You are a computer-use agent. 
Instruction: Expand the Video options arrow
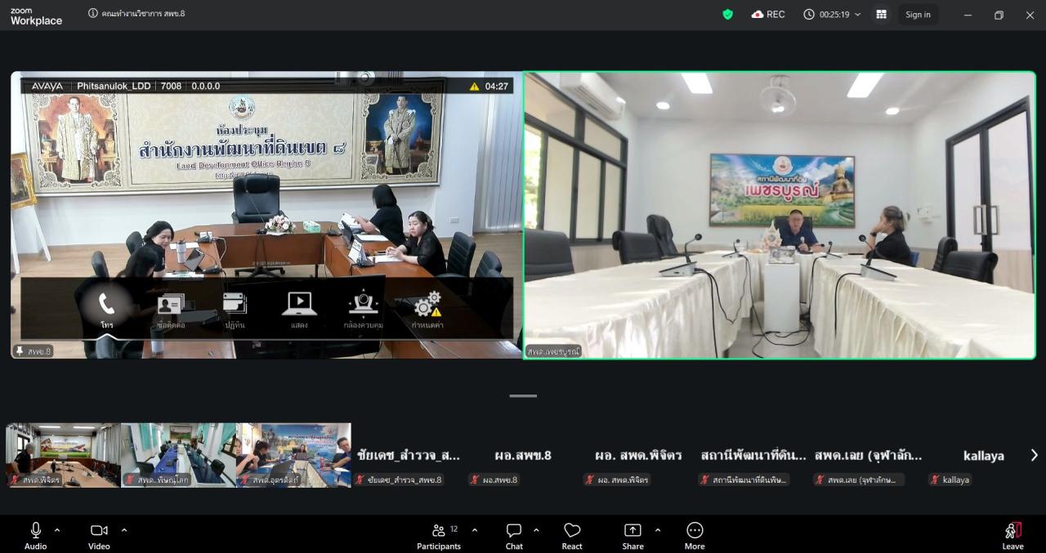point(124,530)
